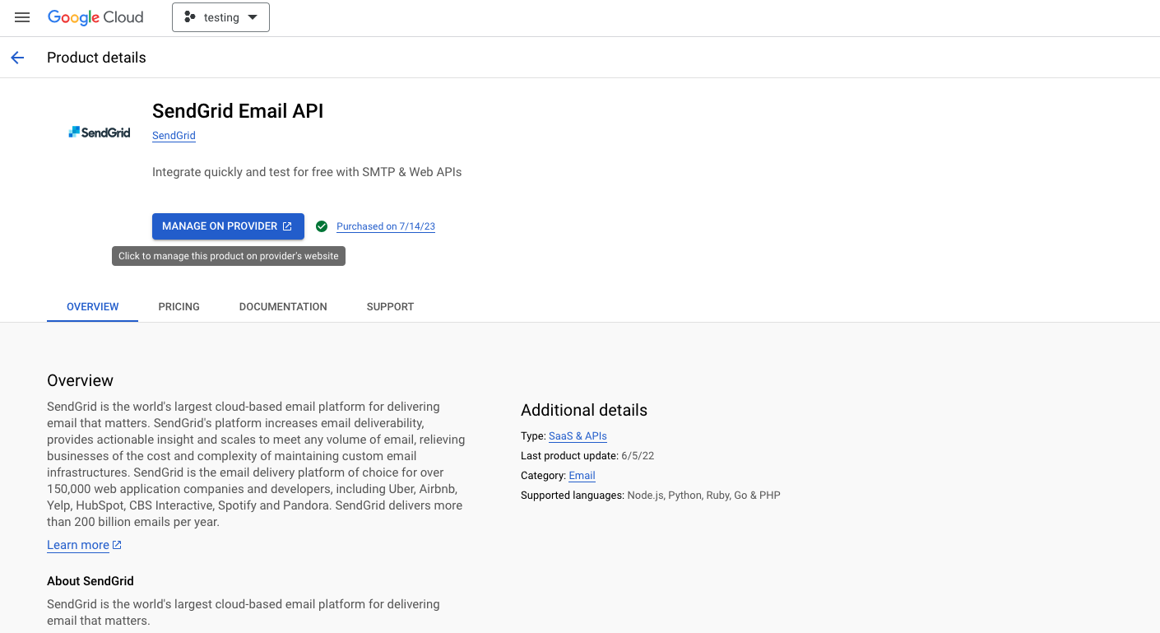The height and width of the screenshot is (633, 1160).
Task: Click the project icon in testing selector
Action: pyautogui.click(x=190, y=17)
